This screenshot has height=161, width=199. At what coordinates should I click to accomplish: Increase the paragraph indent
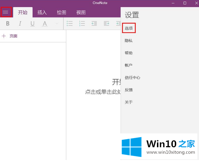pyautogui.click(x=106, y=24)
